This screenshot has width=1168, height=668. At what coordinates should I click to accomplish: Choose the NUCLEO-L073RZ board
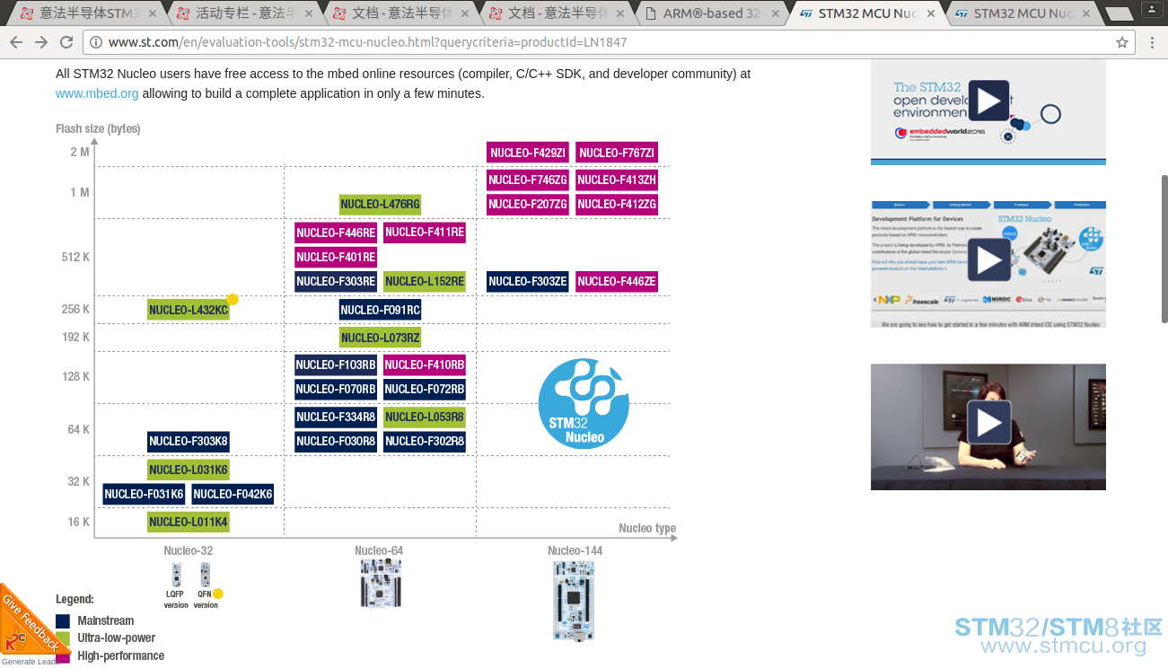point(381,338)
